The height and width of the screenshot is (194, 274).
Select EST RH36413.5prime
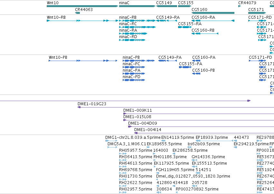[x=123, y=160]
